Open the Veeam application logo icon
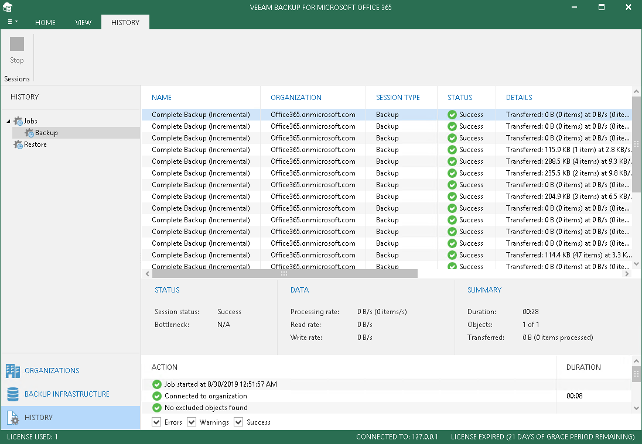The image size is (642, 444). point(8,7)
